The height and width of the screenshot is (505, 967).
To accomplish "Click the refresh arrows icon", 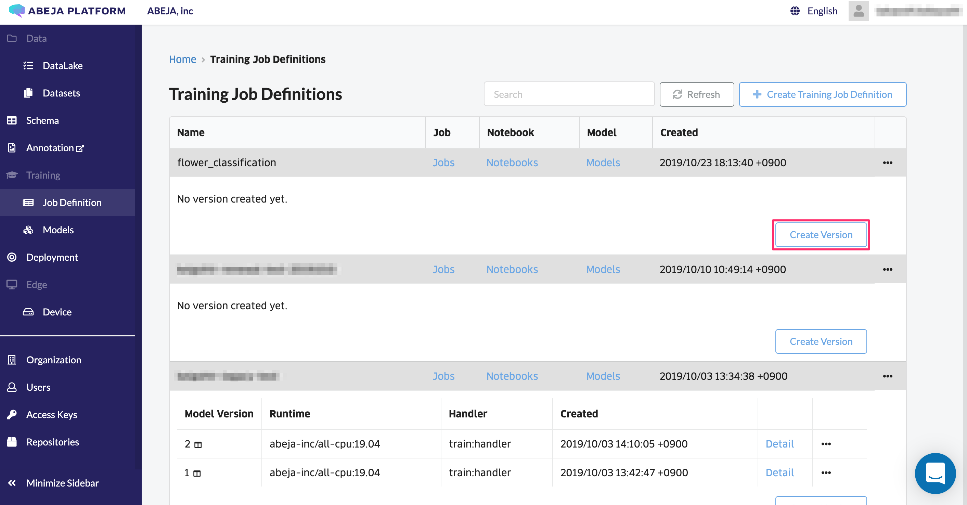I will (677, 94).
